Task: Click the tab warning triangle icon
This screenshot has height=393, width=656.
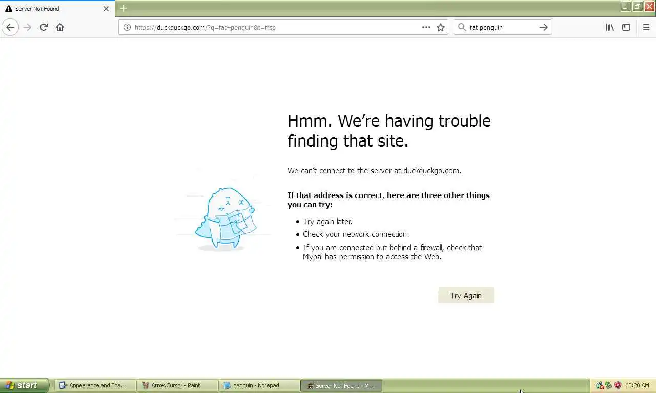Action: (9, 9)
